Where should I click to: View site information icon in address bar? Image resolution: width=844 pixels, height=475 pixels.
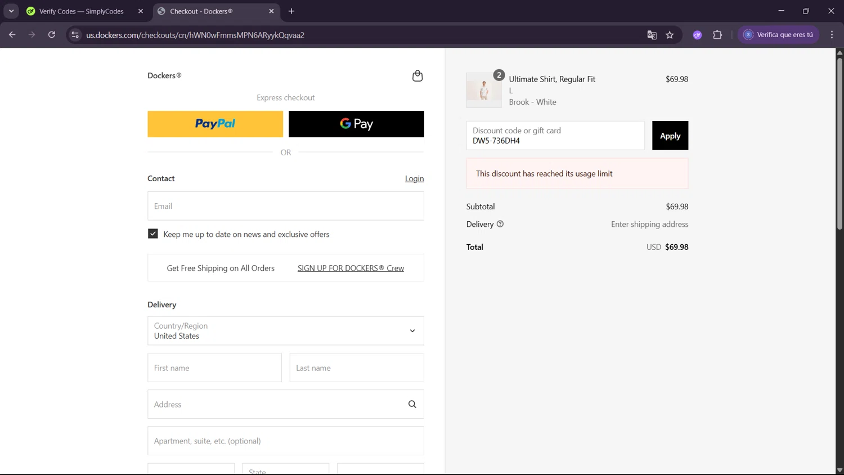[75, 35]
